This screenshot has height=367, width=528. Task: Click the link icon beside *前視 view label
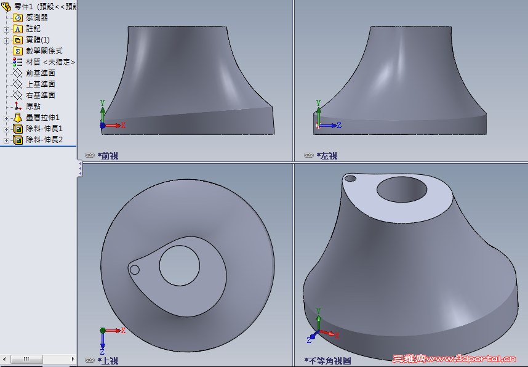90,155
